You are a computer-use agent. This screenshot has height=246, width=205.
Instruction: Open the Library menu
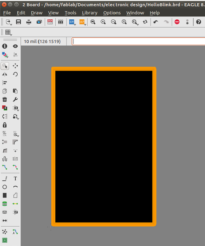pos(89,13)
